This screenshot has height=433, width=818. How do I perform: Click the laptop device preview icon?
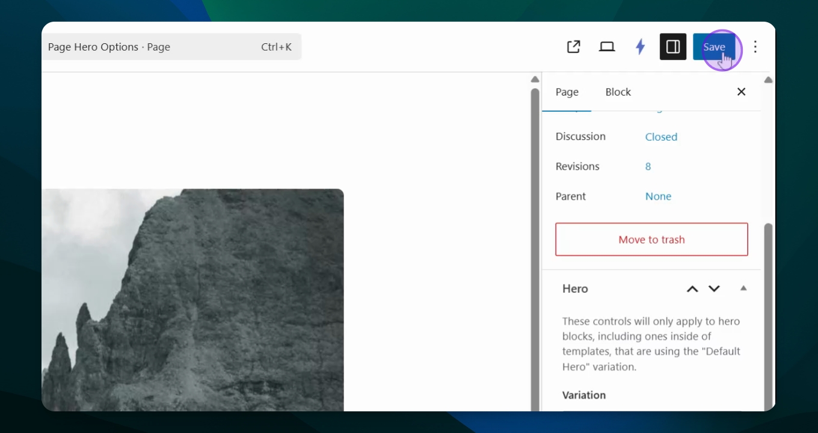pos(607,47)
